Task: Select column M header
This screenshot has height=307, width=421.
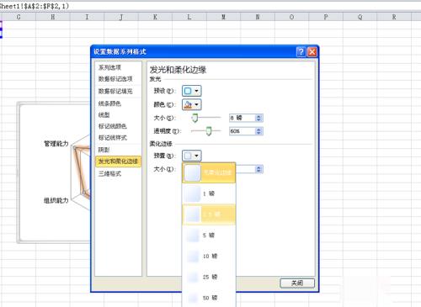Action: tap(223, 17)
